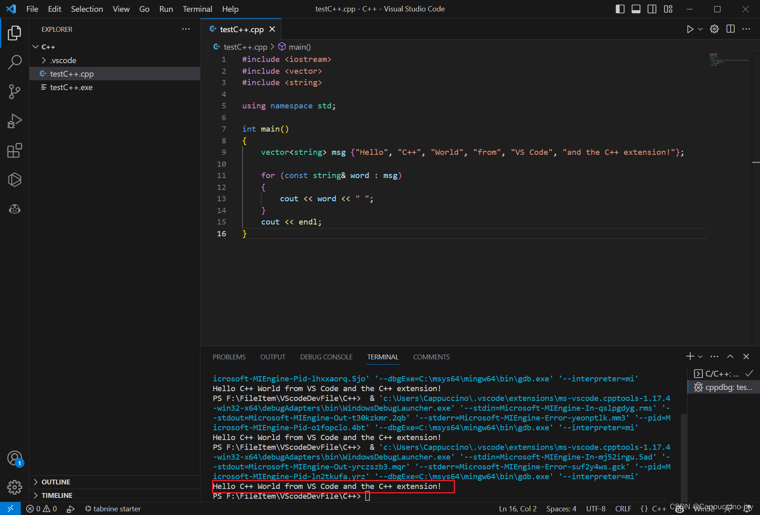
Task: Open the Run menu
Action: (x=166, y=9)
